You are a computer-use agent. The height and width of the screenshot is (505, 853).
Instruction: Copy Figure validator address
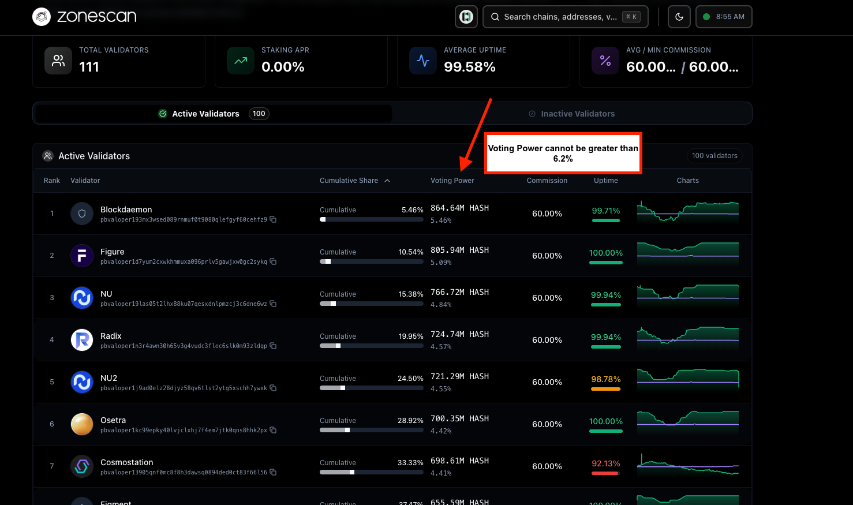point(273,262)
